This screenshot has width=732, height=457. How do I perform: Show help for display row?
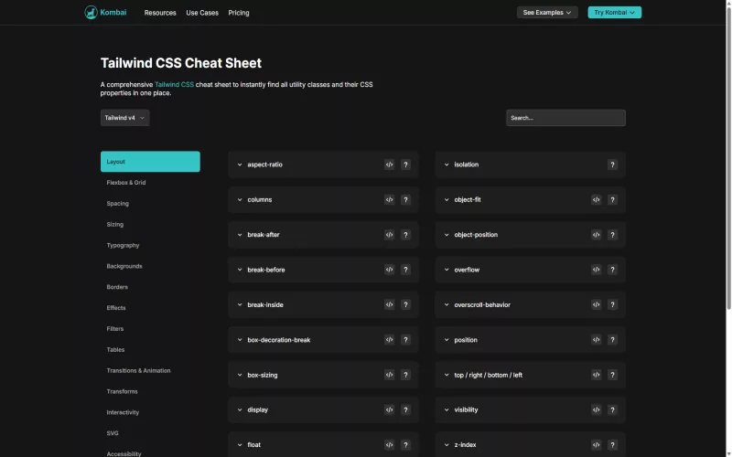[x=405, y=409]
